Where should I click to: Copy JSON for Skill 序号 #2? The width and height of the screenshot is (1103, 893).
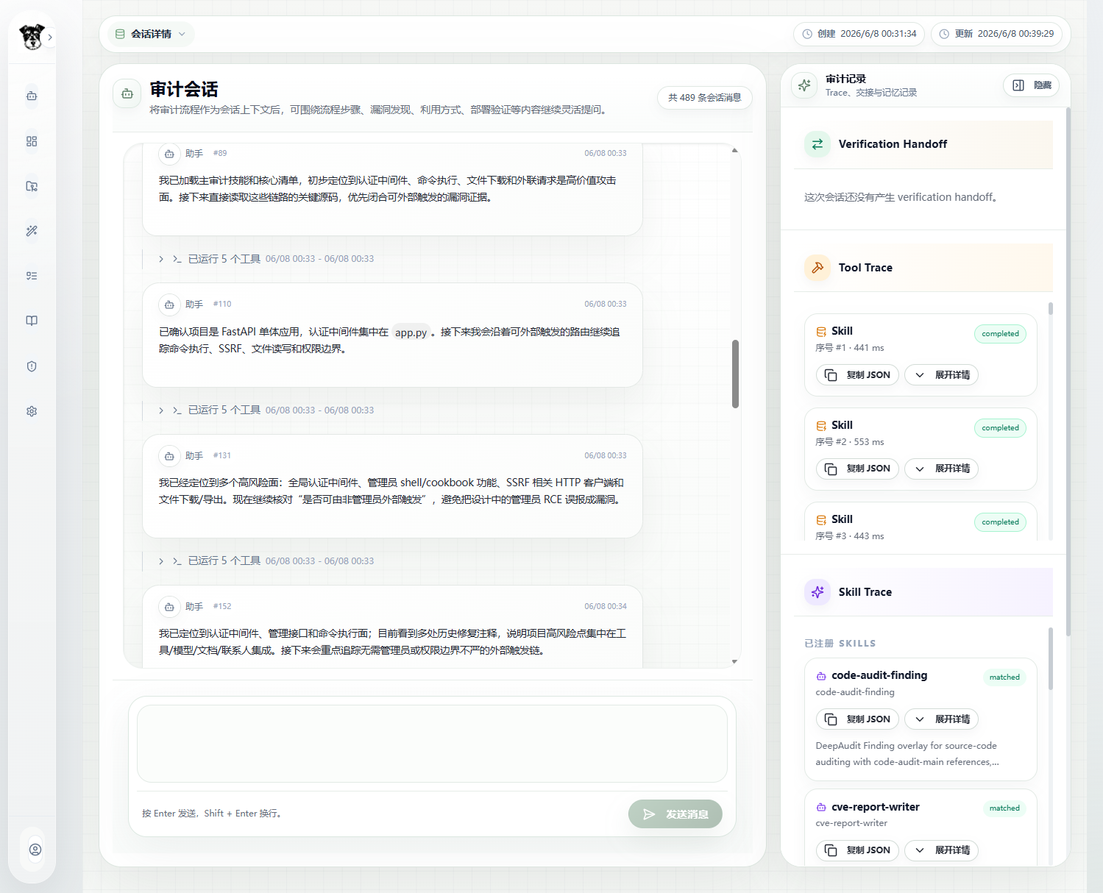[857, 469]
